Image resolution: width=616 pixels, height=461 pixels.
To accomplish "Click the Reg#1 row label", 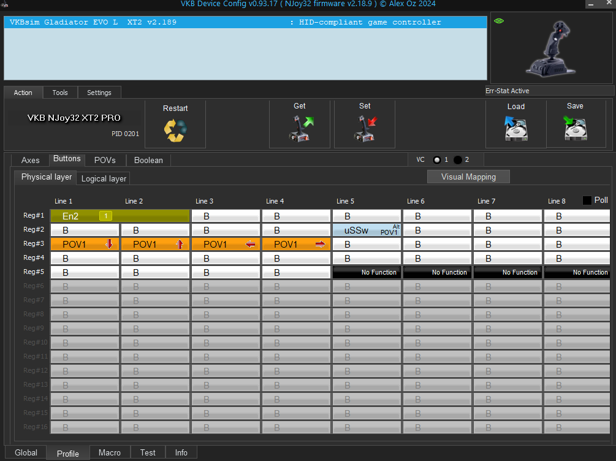I will (x=34, y=215).
